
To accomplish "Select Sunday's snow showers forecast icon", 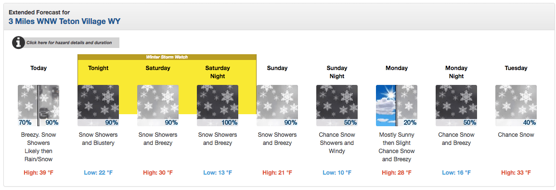I will coord(277,106).
